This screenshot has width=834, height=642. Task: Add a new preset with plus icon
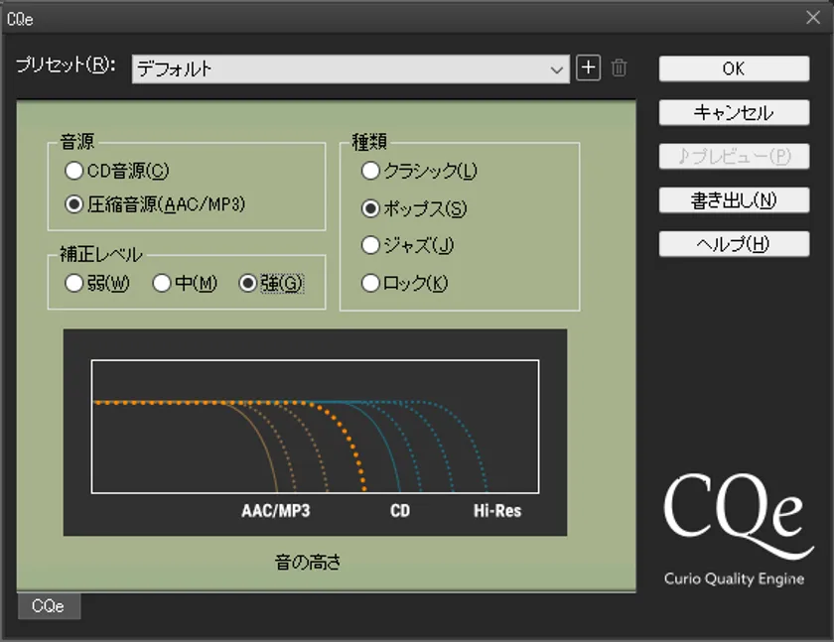pyautogui.click(x=588, y=68)
